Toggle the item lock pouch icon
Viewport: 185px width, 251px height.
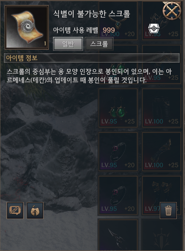[x=35, y=210]
